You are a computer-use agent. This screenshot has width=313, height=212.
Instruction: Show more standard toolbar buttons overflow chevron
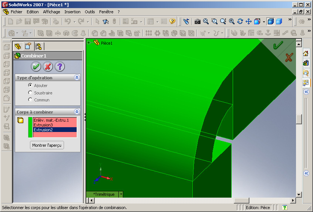(290, 19)
